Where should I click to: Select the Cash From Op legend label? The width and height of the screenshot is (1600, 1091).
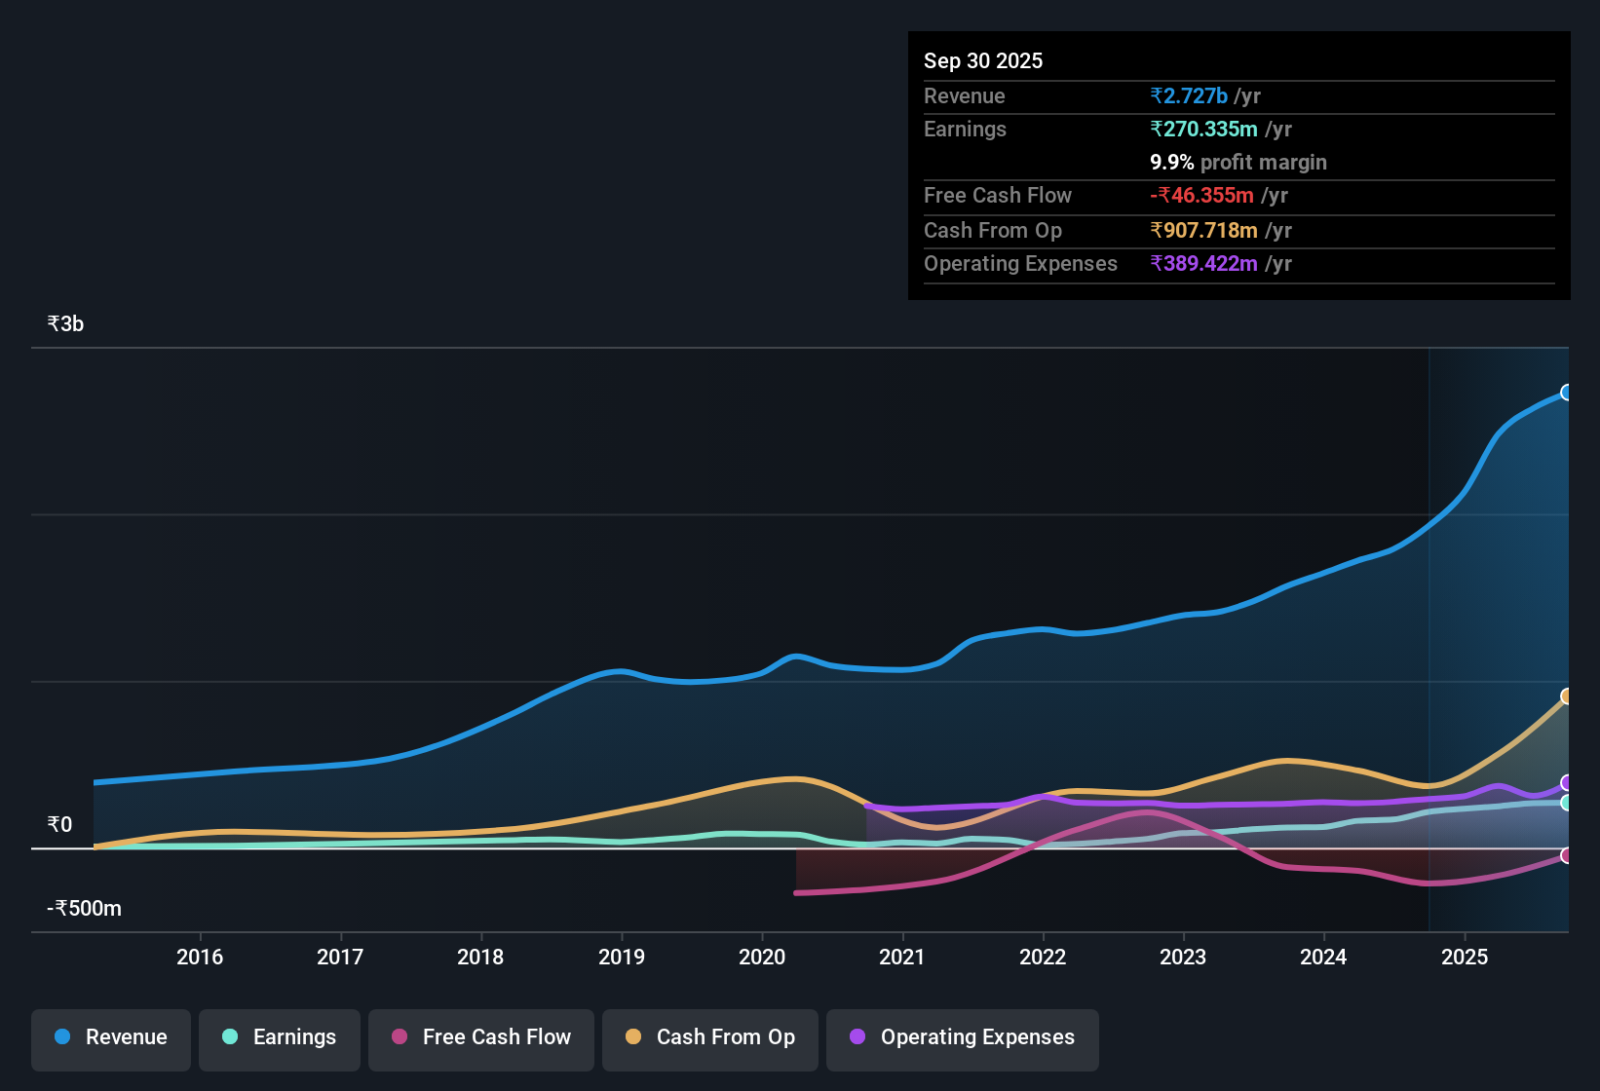[x=725, y=1036]
